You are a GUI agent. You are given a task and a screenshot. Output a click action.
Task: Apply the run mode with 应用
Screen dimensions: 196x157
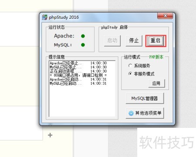(156, 84)
